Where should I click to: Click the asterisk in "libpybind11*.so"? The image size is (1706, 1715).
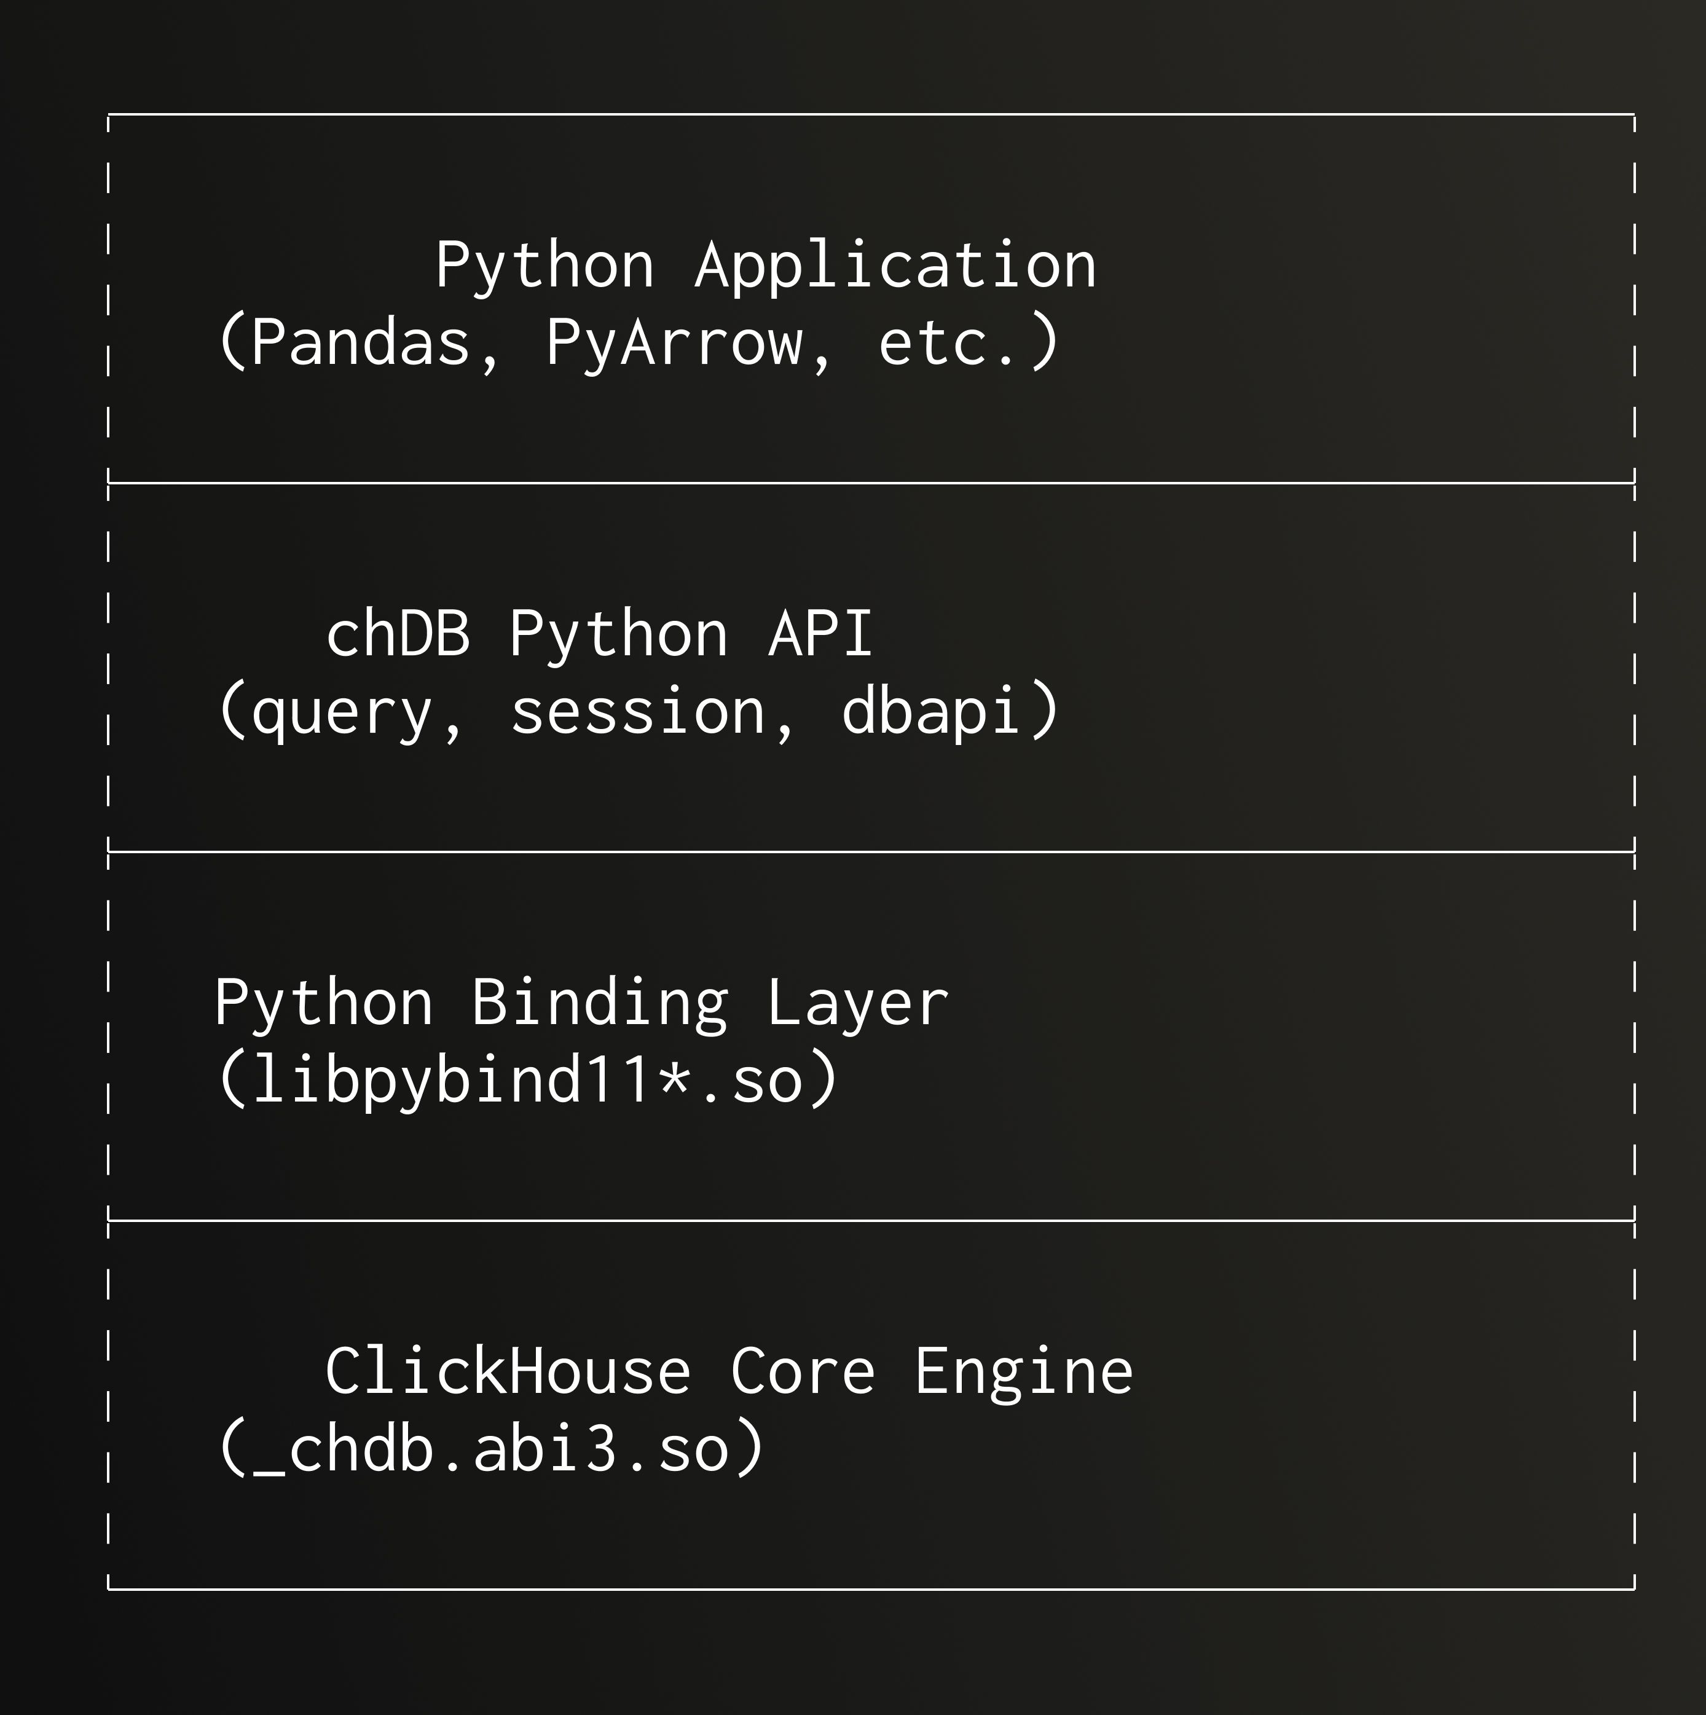[x=675, y=1078]
